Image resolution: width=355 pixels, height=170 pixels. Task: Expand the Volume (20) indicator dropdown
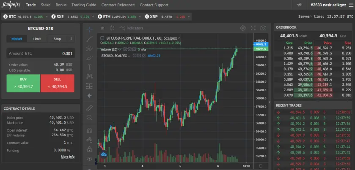(x=119, y=49)
